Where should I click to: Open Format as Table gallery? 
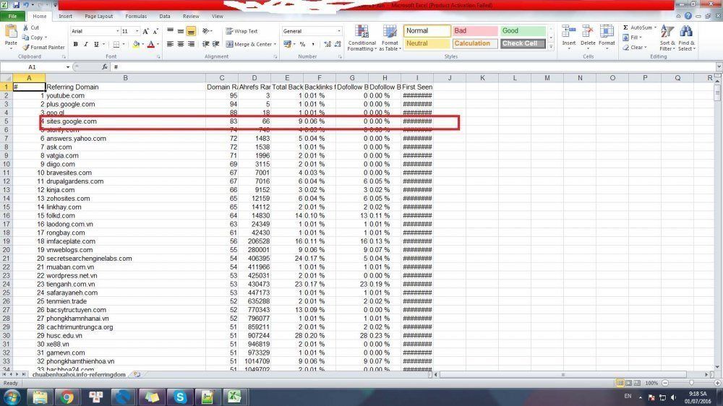tap(390, 38)
